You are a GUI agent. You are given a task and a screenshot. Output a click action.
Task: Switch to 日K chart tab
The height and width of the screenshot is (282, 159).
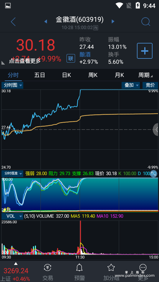tap(67, 75)
